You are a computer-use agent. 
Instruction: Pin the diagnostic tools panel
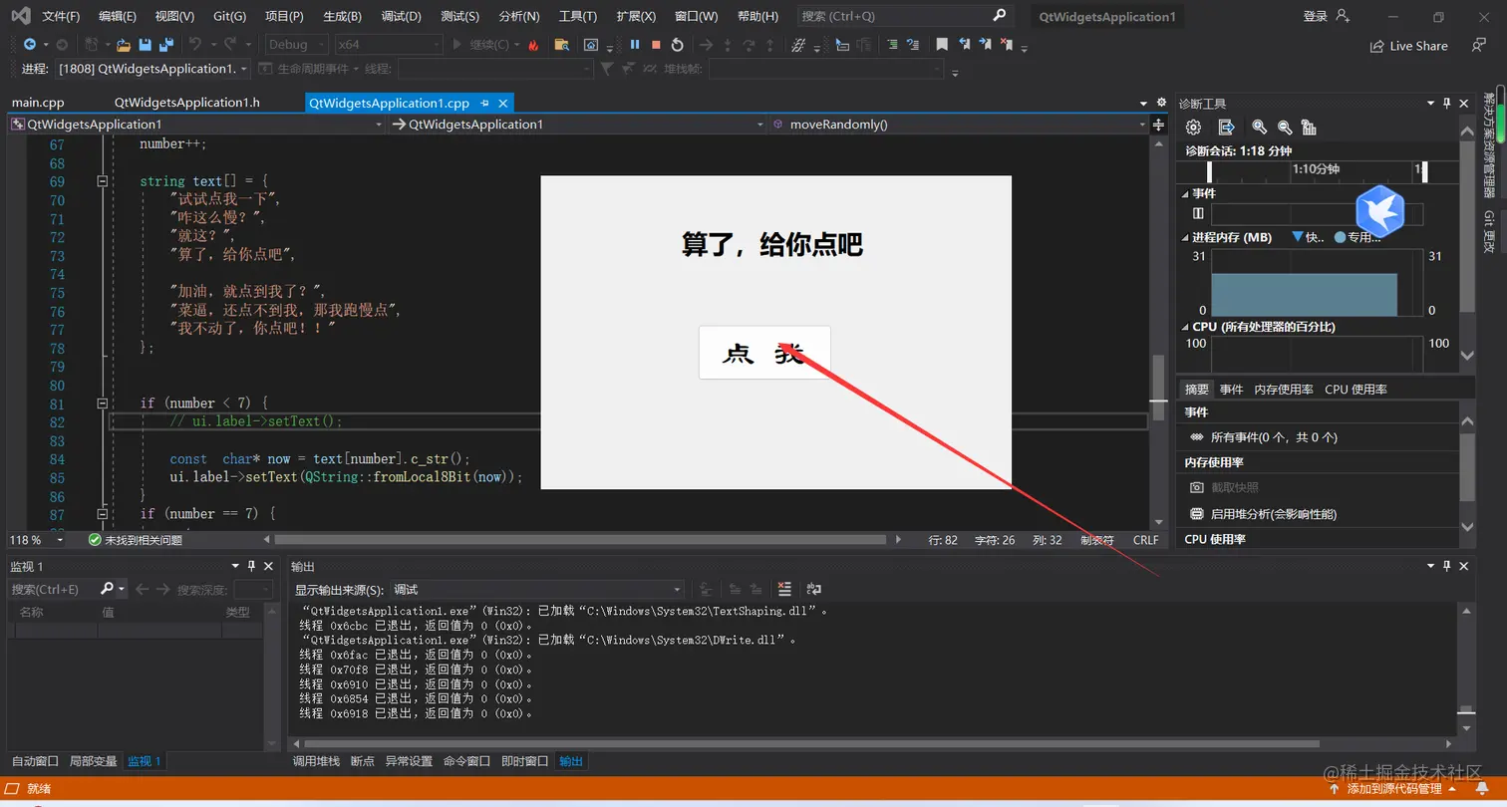(1447, 104)
